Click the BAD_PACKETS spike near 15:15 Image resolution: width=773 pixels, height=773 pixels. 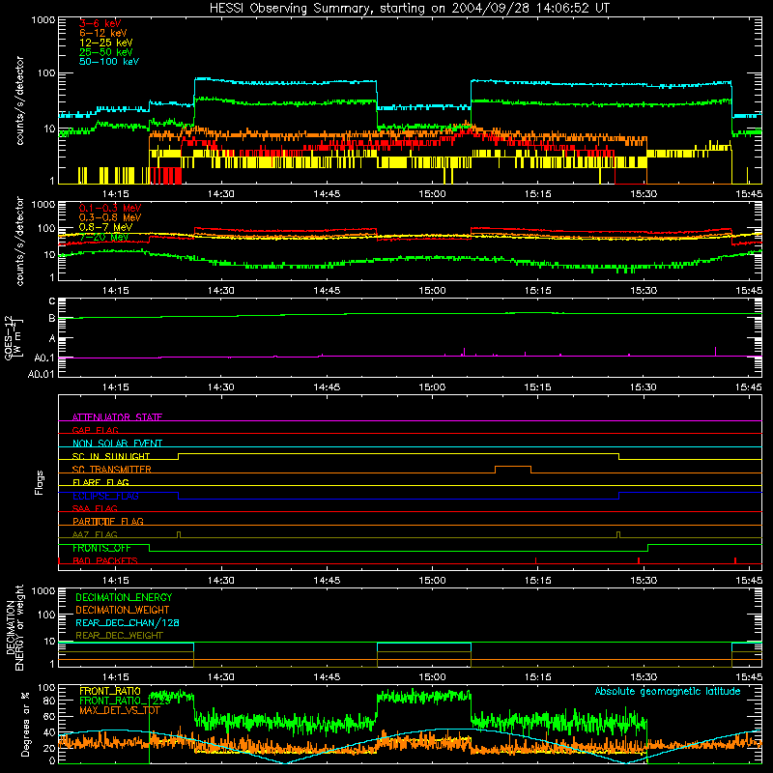(x=536, y=560)
